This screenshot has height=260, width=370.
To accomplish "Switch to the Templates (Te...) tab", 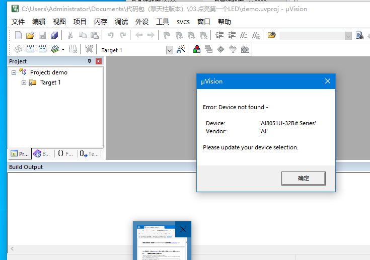I will (x=89, y=154).
